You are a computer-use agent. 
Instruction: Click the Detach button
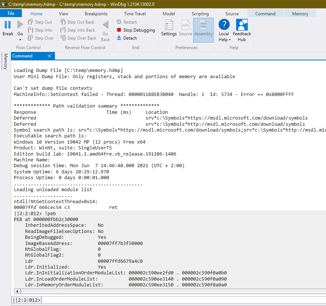click(x=127, y=38)
